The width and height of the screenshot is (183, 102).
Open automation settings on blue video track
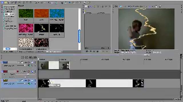point(26,62)
